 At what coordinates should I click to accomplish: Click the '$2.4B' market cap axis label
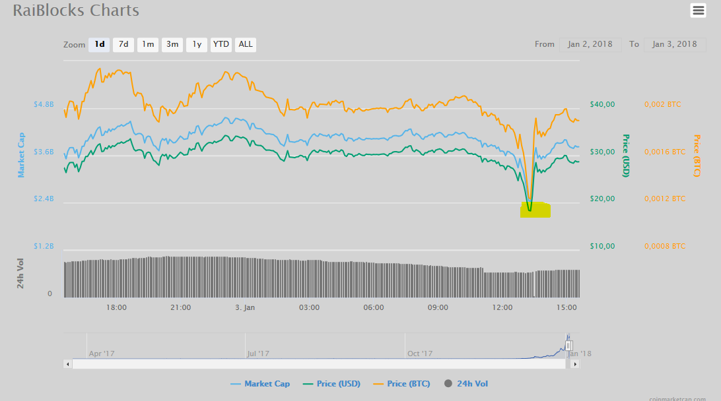(x=44, y=199)
